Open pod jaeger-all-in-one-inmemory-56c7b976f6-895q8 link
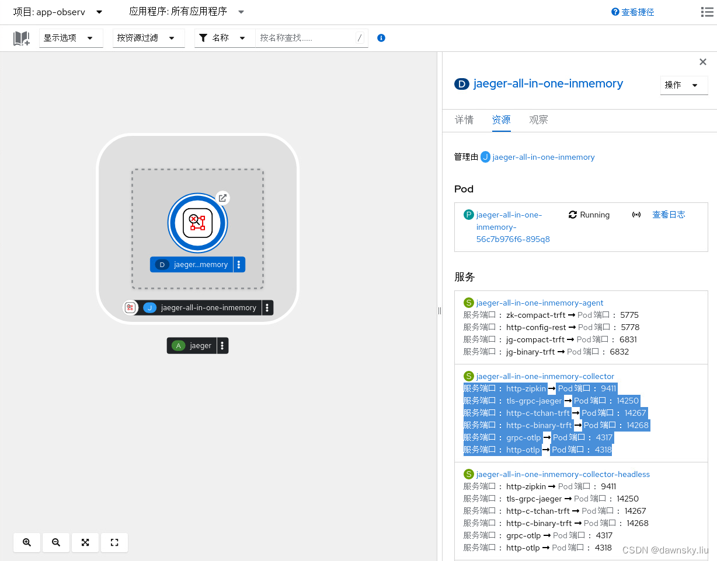Image resolution: width=717 pixels, height=561 pixels. click(x=513, y=227)
